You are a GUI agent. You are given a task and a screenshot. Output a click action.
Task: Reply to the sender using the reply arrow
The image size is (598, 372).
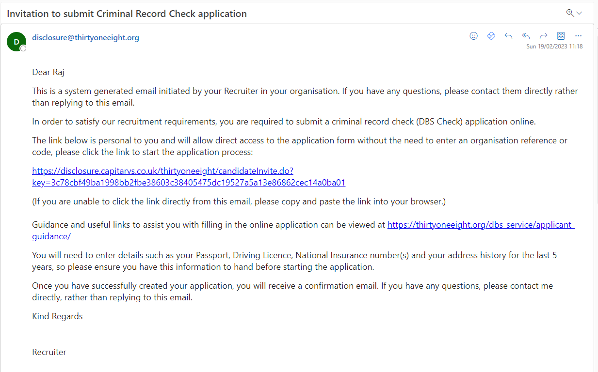pos(508,36)
